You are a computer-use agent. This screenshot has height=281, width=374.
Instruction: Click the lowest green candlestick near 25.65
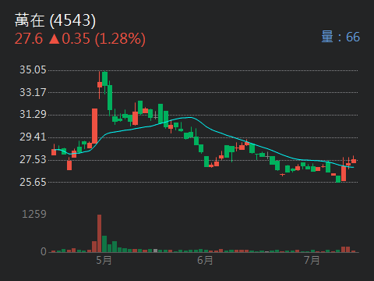pyautogui.click(x=338, y=179)
